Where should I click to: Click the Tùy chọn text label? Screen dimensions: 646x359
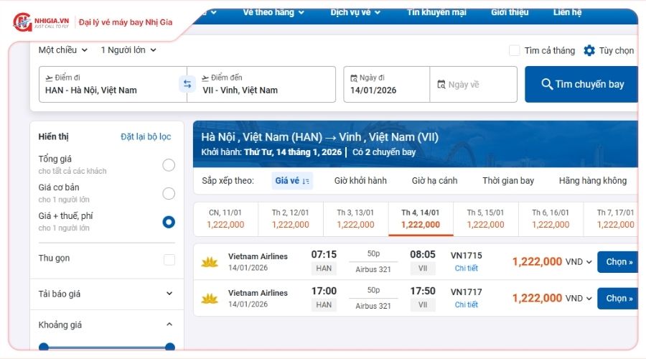click(617, 50)
